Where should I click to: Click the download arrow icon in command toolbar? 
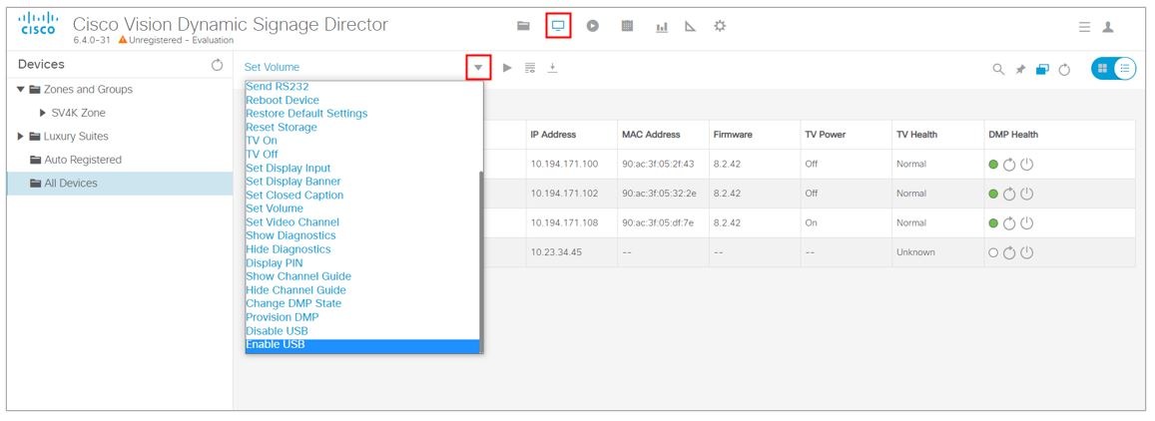pyautogui.click(x=552, y=68)
